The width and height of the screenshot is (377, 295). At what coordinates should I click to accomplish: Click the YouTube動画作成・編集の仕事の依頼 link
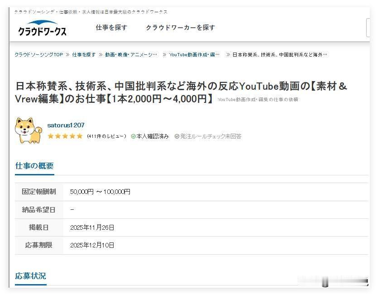pos(257,99)
